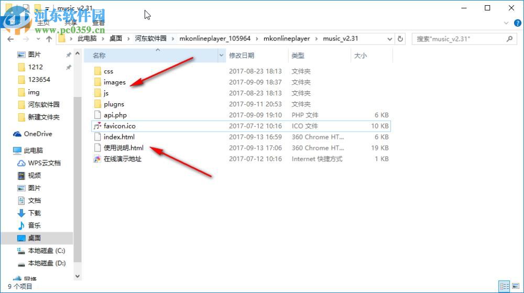This screenshot has width=524, height=293.
Task: Open 本地磁盘 (C:) drive
Action: [x=41, y=251]
